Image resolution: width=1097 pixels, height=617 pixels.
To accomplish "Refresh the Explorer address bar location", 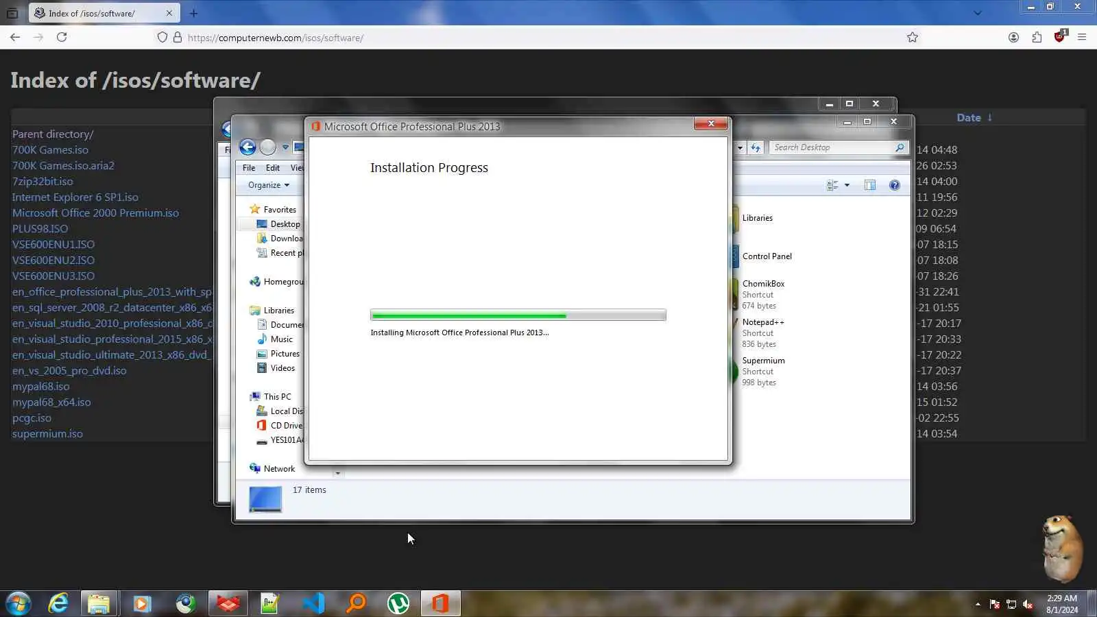I will click(x=756, y=147).
